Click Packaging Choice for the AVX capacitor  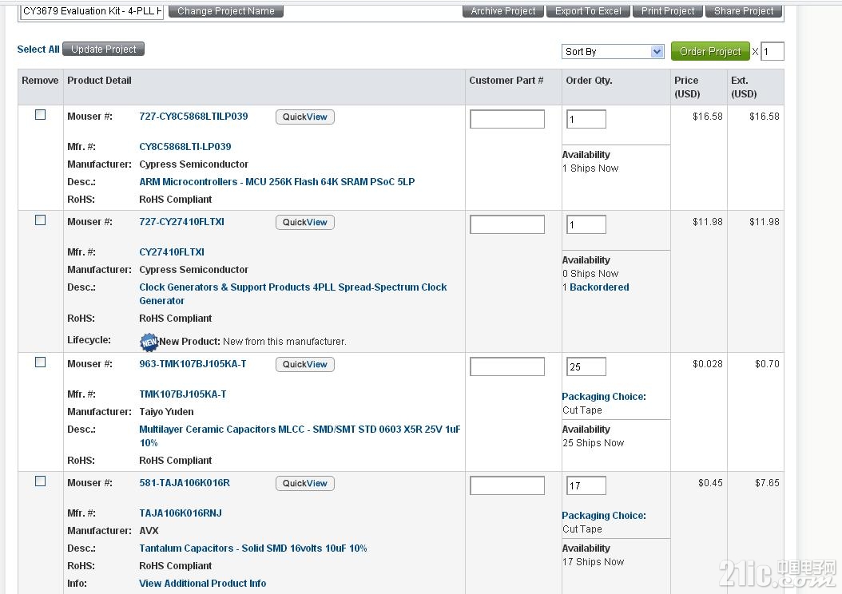pyautogui.click(x=604, y=516)
